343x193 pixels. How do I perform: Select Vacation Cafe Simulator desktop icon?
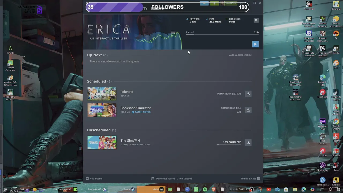[10, 81]
